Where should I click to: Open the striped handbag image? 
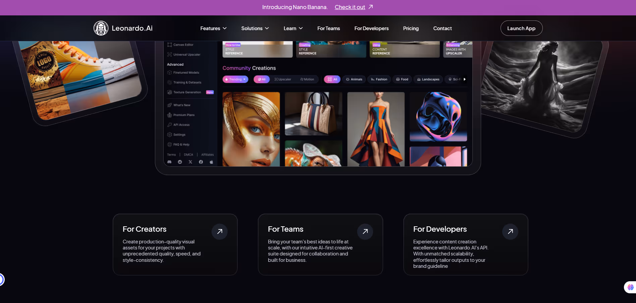[x=313, y=114]
